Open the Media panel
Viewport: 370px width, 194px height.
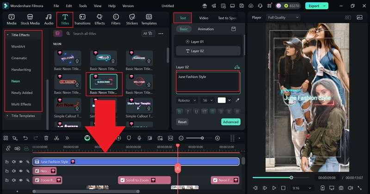[x=11, y=19]
